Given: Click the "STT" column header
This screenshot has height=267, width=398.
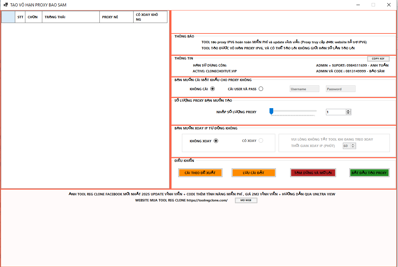Looking at the screenshot, I should tap(20, 17).
